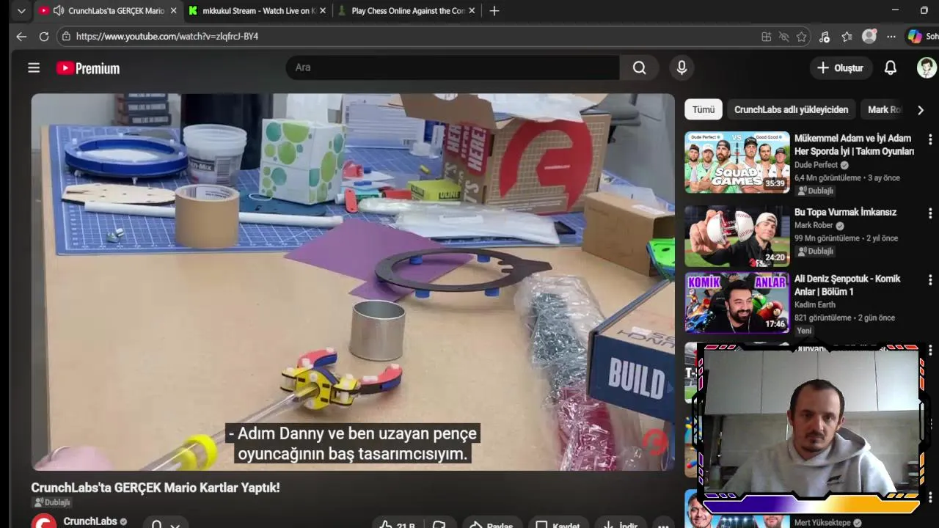Open the subscription notification bell dropdown

point(165,524)
